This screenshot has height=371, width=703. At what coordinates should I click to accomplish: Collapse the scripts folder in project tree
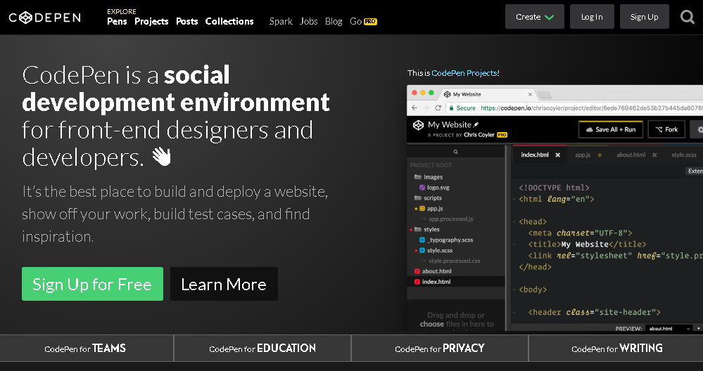(x=417, y=198)
